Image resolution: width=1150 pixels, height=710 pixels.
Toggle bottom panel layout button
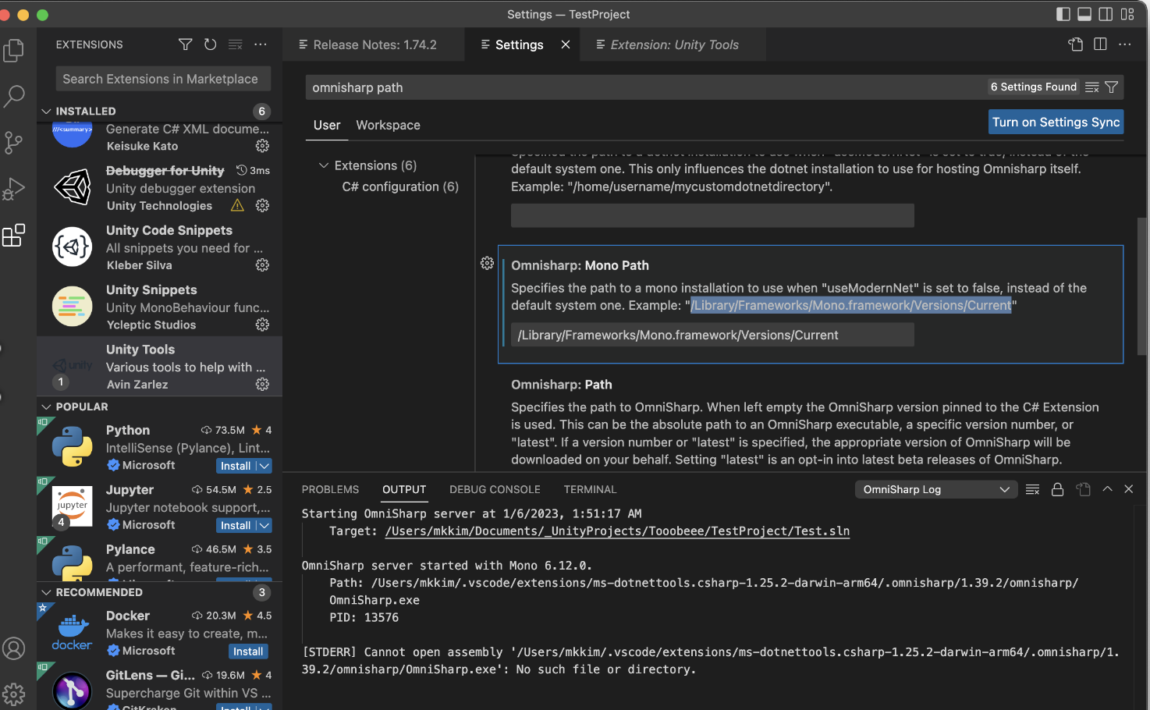pos(1084,14)
